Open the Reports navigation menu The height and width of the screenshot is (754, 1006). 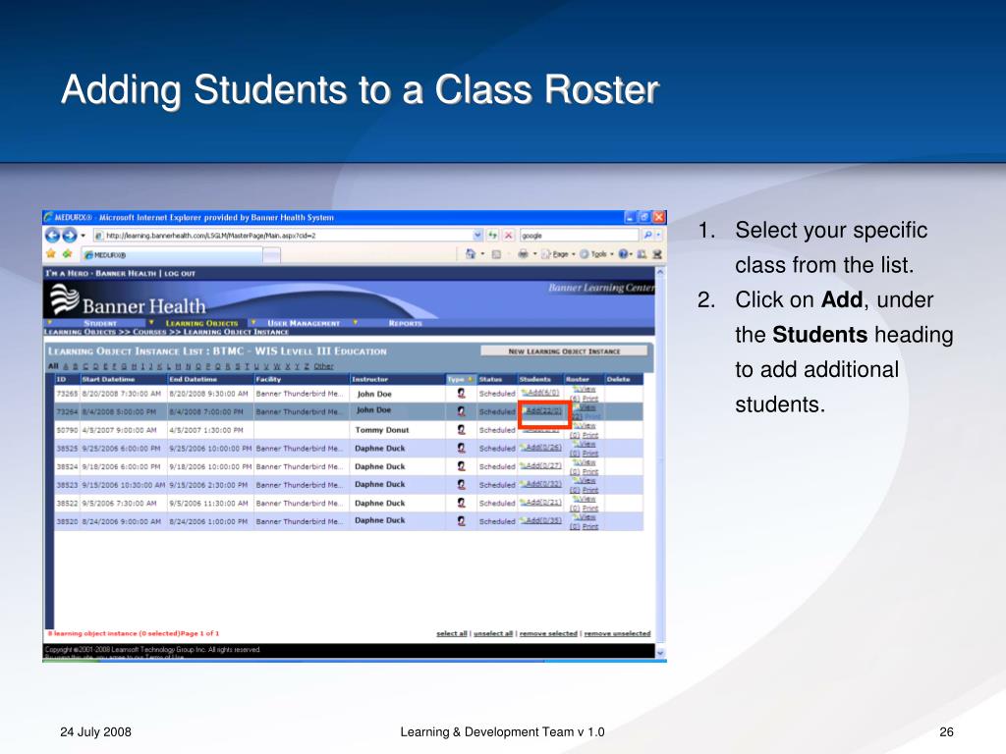406,323
